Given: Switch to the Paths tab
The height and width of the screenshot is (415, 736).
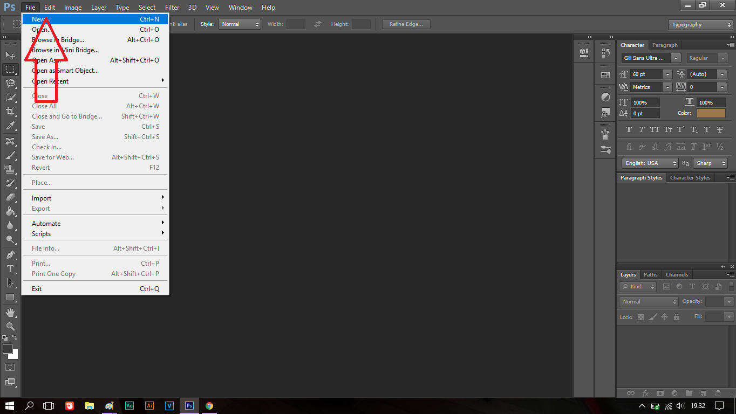Looking at the screenshot, I should point(651,275).
